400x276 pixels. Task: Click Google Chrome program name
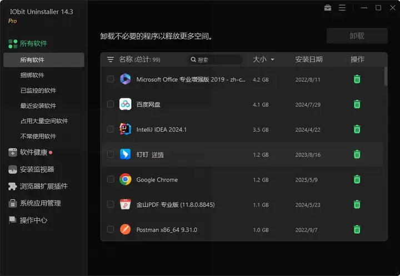coord(157,179)
